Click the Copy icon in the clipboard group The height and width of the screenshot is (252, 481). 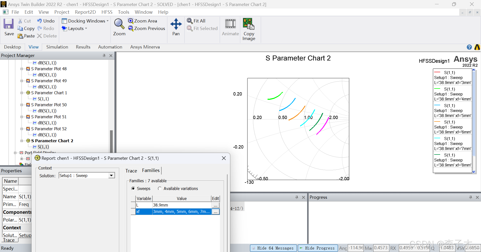pos(20,28)
